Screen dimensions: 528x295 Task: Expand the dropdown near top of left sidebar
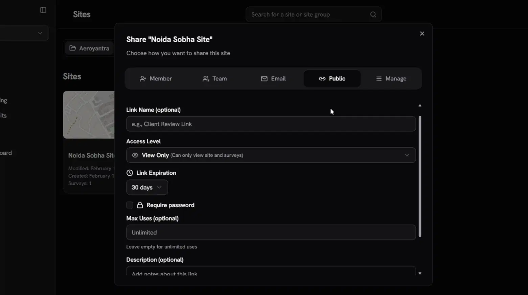coord(40,33)
